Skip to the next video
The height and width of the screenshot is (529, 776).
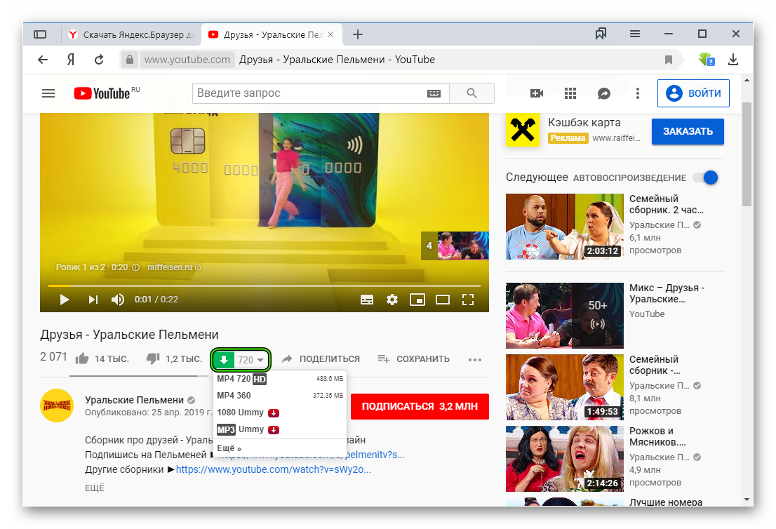click(x=93, y=300)
